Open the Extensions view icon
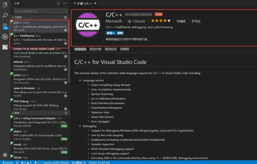 coord(5,47)
